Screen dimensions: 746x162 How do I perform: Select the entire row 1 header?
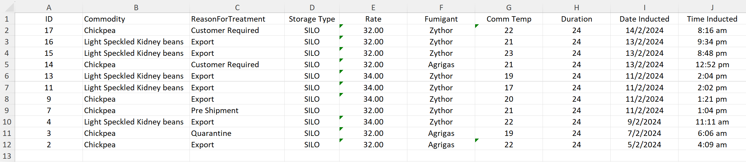[x=7, y=19]
